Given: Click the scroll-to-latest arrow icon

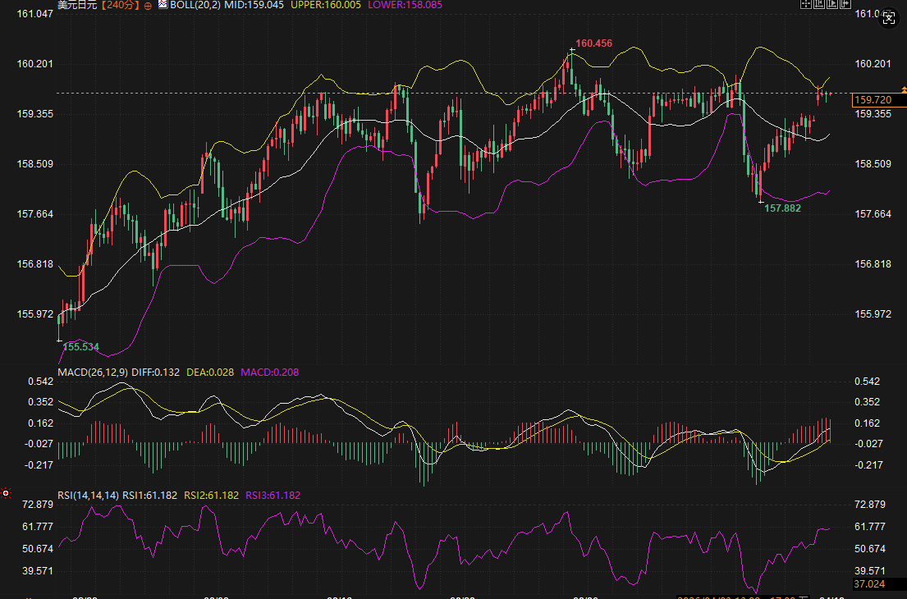Looking at the screenshot, I should coord(846,4).
